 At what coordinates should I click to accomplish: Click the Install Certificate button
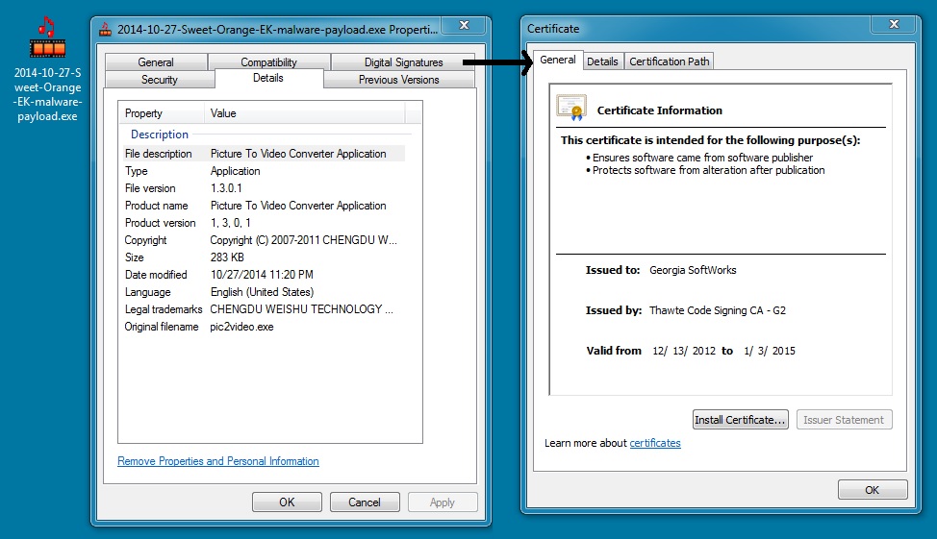click(x=741, y=420)
